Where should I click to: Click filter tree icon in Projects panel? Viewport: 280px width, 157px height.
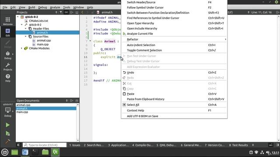[x=61, y=12]
